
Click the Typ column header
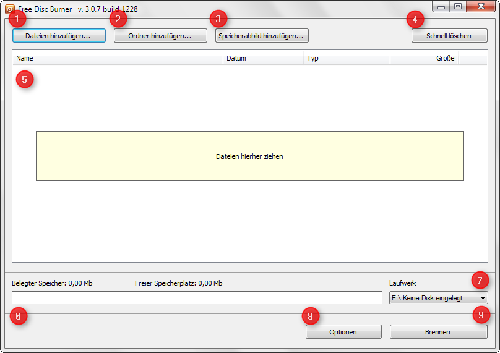tap(347, 58)
